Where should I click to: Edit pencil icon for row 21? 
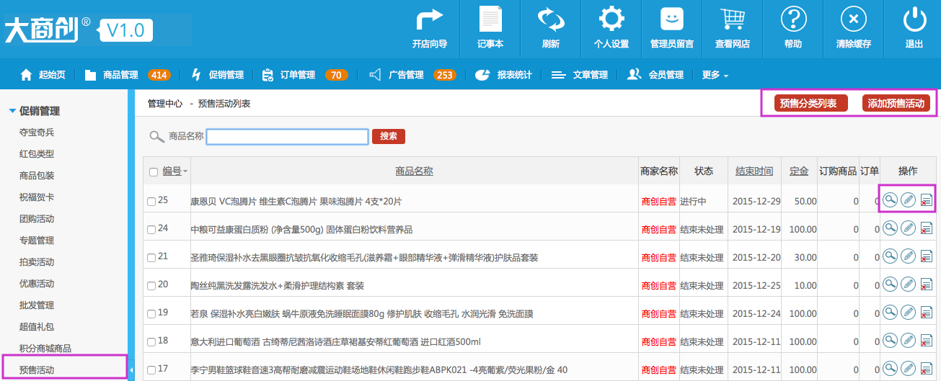pos(909,256)
